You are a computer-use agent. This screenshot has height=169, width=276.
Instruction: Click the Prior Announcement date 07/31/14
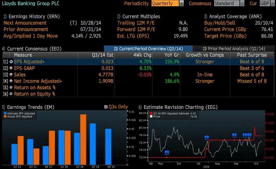pyautogui.click(x=91, y=29)
